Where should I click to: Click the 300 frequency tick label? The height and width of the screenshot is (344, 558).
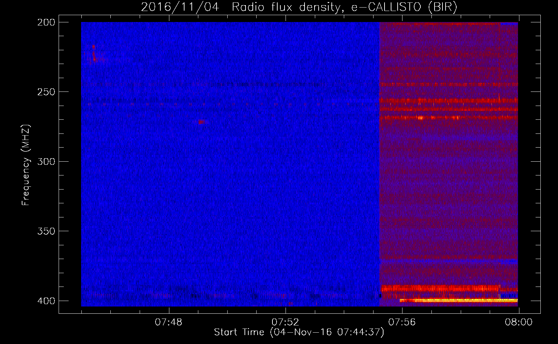click(46, 162)
